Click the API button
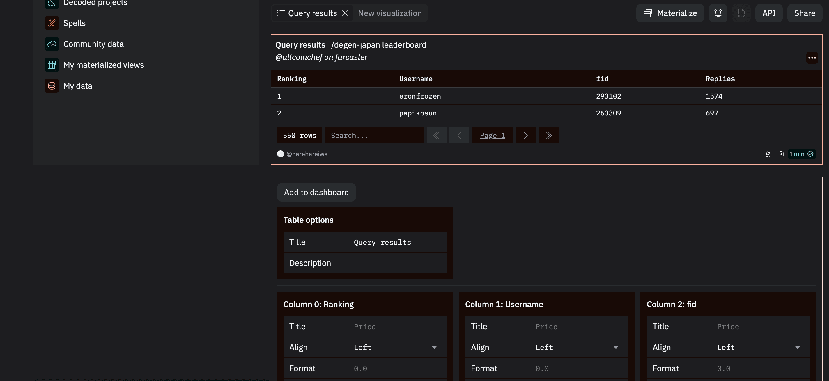 click(x=768, y=13)
